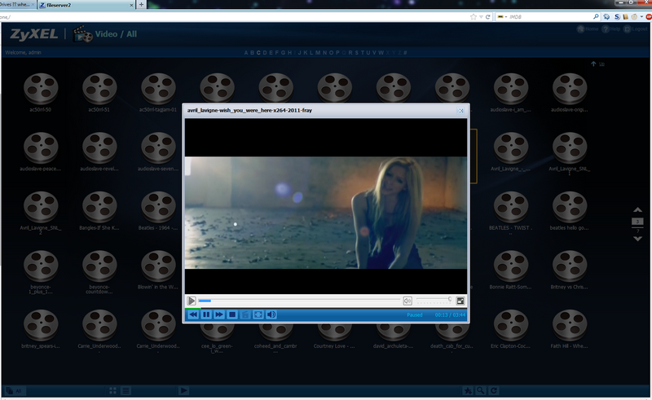Click the video frame in the player
This screenshot has height=400, width=652.
(326, 213)
